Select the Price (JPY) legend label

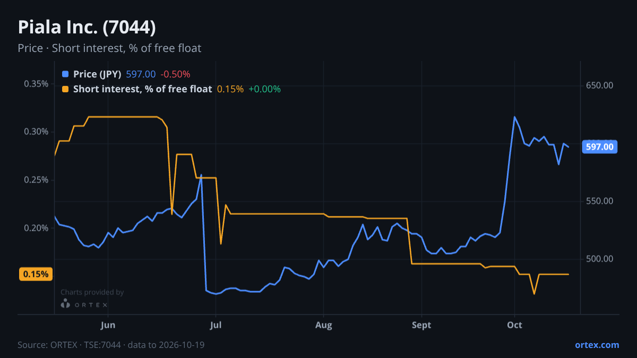97,74
